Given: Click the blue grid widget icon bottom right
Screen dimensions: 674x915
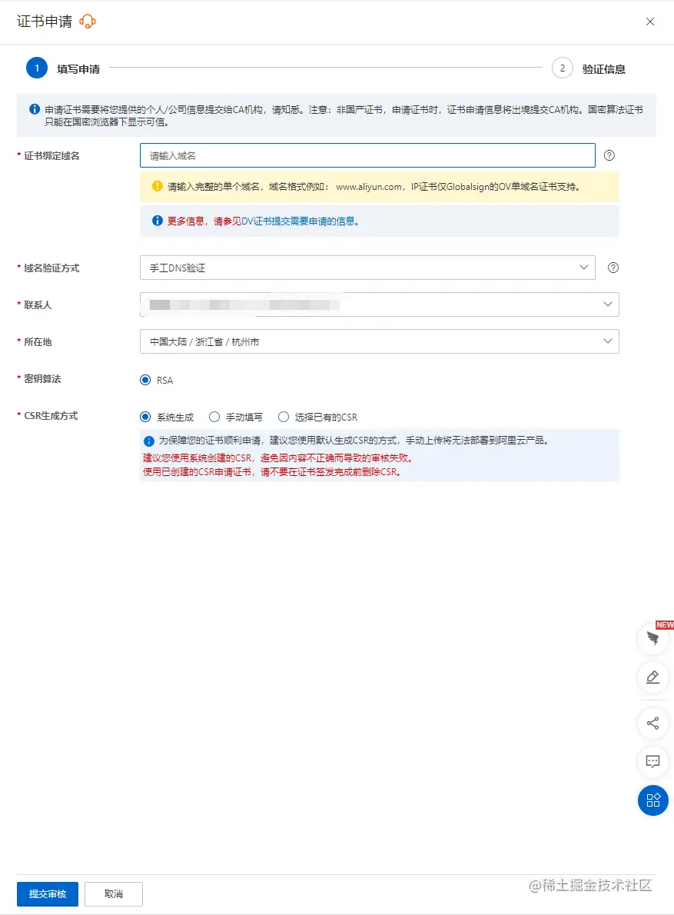Looking at the screenshot, I should click(x=652, y=800).
